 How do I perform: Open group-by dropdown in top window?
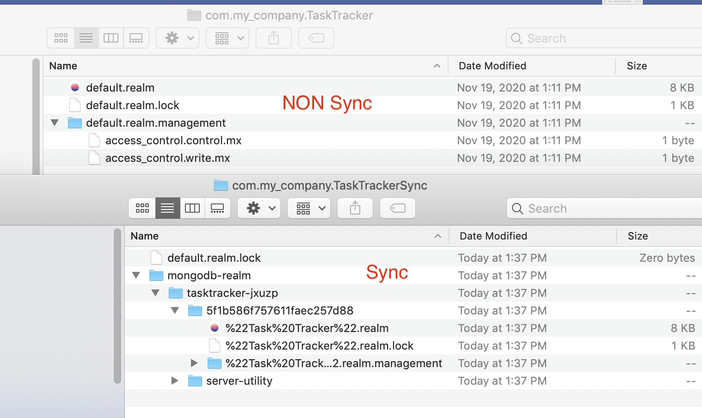tap(228, 38)
